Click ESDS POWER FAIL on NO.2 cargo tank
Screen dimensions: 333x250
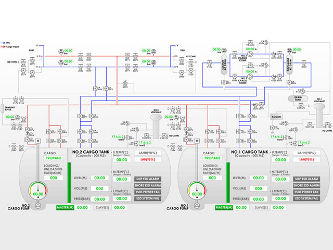pos(148,192)
